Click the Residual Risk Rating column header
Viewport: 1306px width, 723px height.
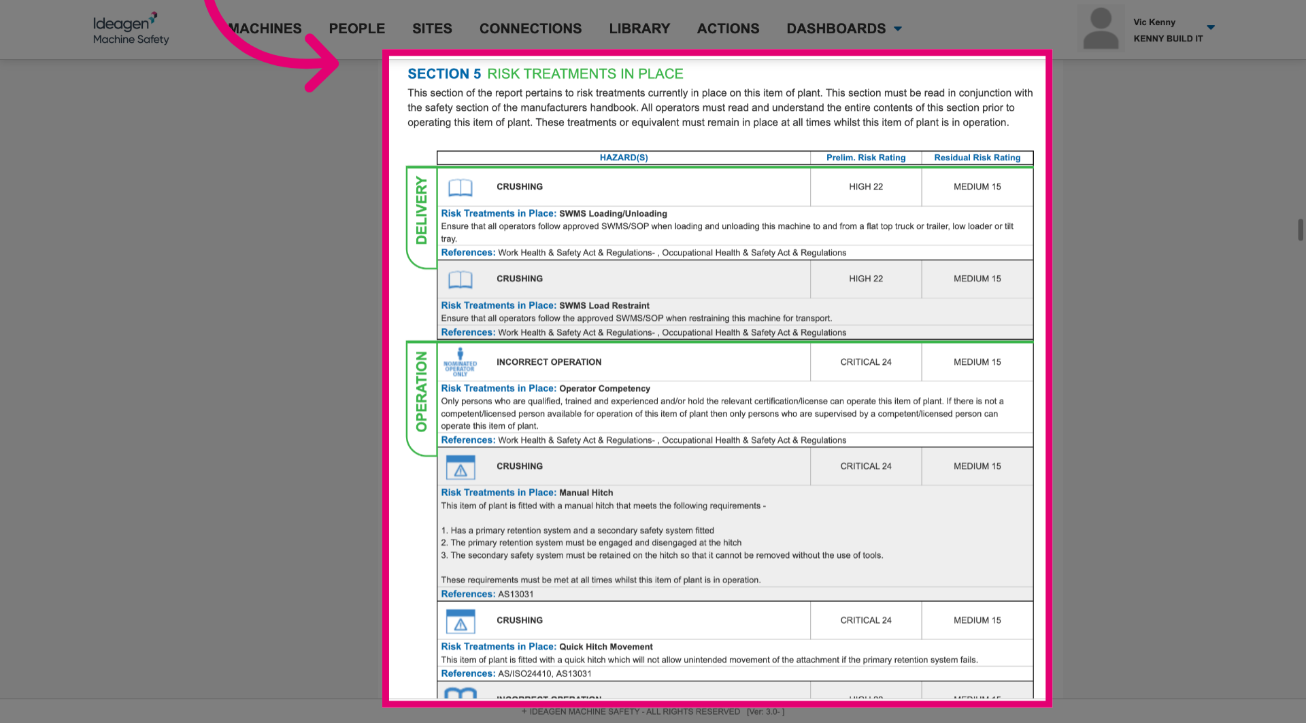tap(977, 158)
